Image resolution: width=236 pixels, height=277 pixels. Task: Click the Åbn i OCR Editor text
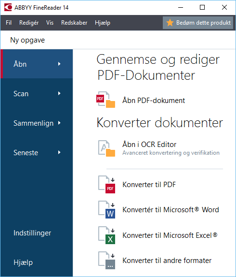[149, 145]
